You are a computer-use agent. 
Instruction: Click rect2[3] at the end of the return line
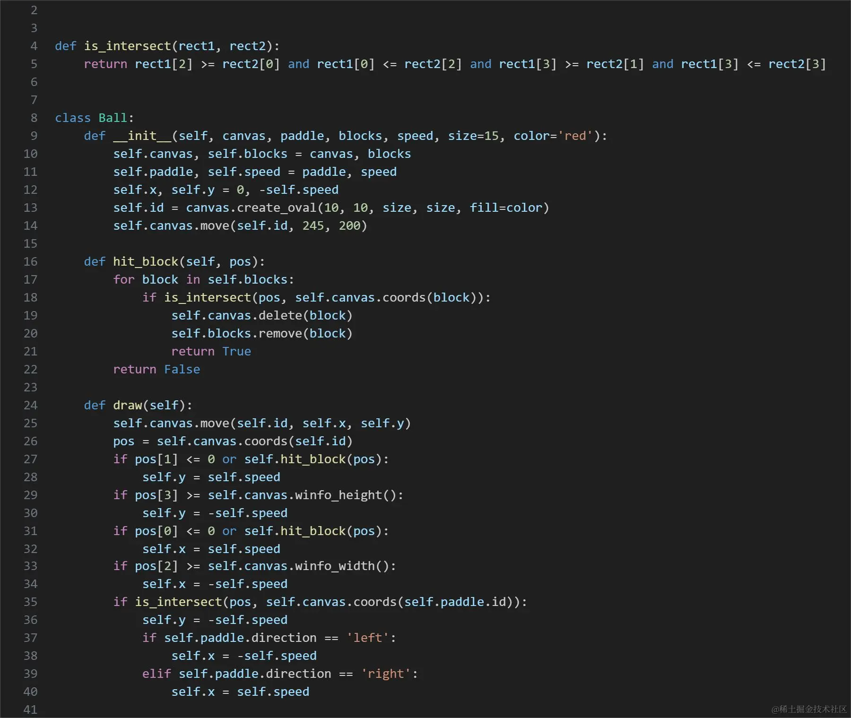point(797,64)
